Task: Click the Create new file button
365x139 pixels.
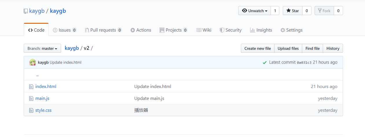Action: pyautogui.click(x=257, y=48)
